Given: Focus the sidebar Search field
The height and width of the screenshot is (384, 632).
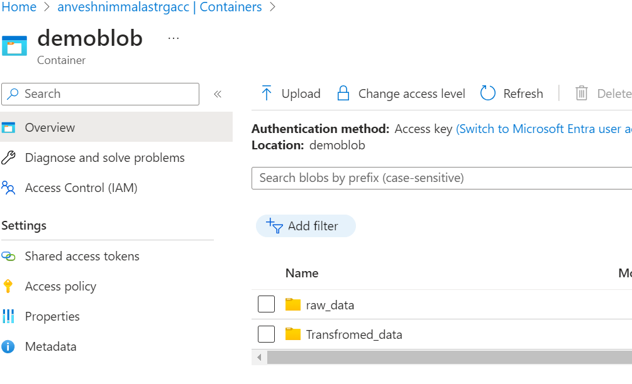Looking at the screenshot, I should click(x=101, y=94).
